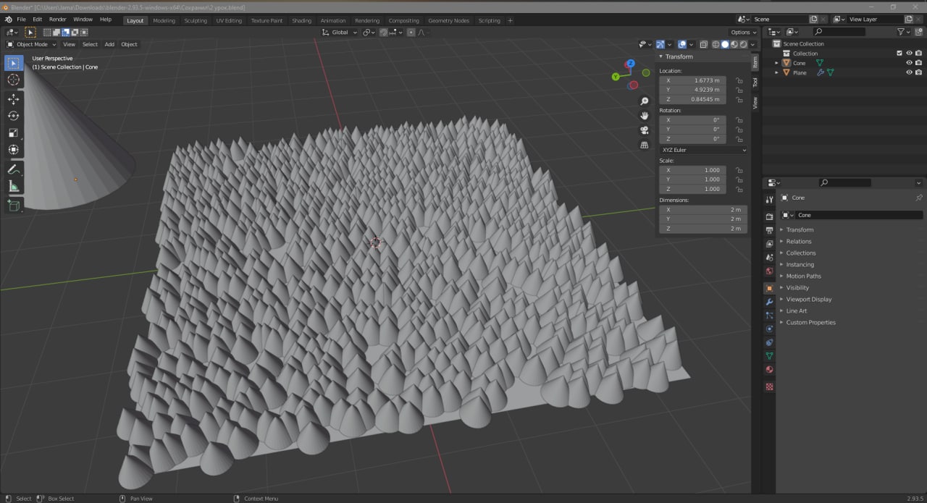Open the sidebar View tab

click(755, 103)
